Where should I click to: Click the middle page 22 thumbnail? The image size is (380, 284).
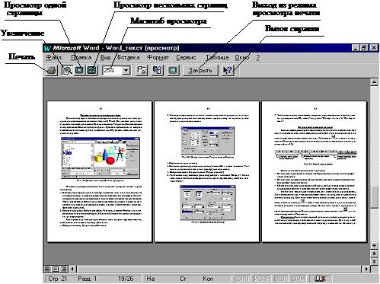point(207,171)
